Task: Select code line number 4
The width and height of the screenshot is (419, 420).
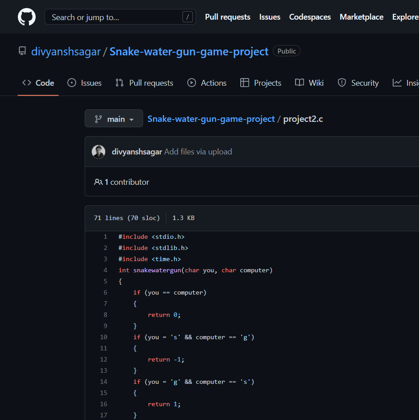Action: (x=106, y=270)
